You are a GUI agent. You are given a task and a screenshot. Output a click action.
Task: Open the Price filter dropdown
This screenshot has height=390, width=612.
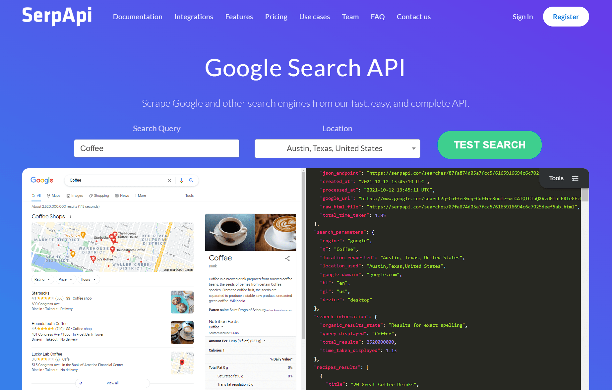pyautogui.click(x=65, y=279)
